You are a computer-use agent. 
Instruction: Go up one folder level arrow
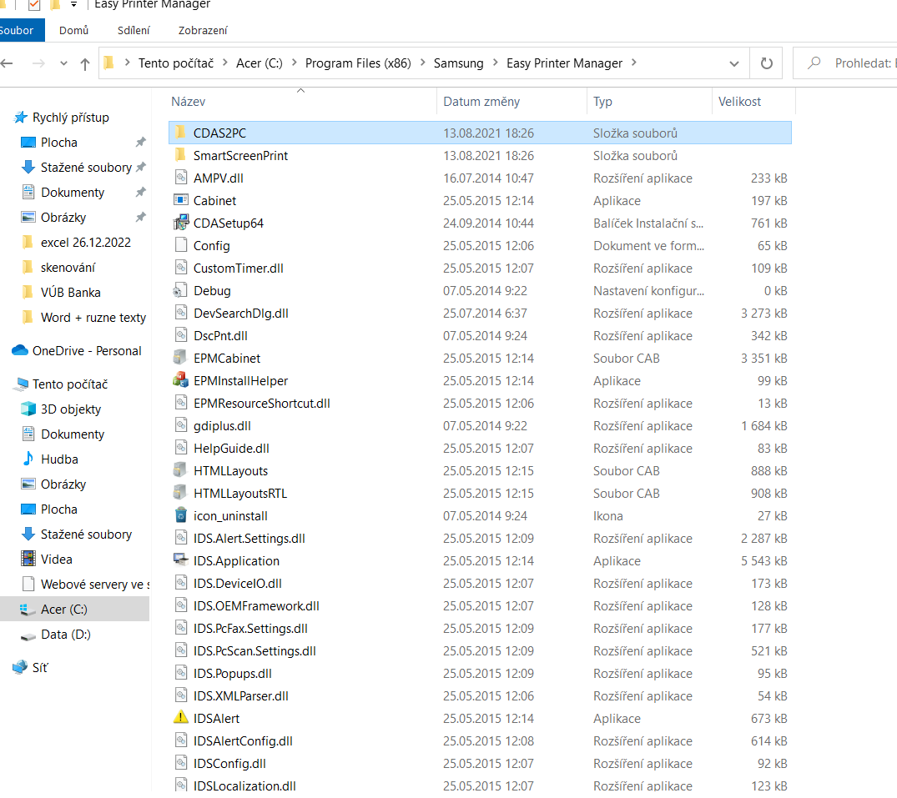[84, 63]
